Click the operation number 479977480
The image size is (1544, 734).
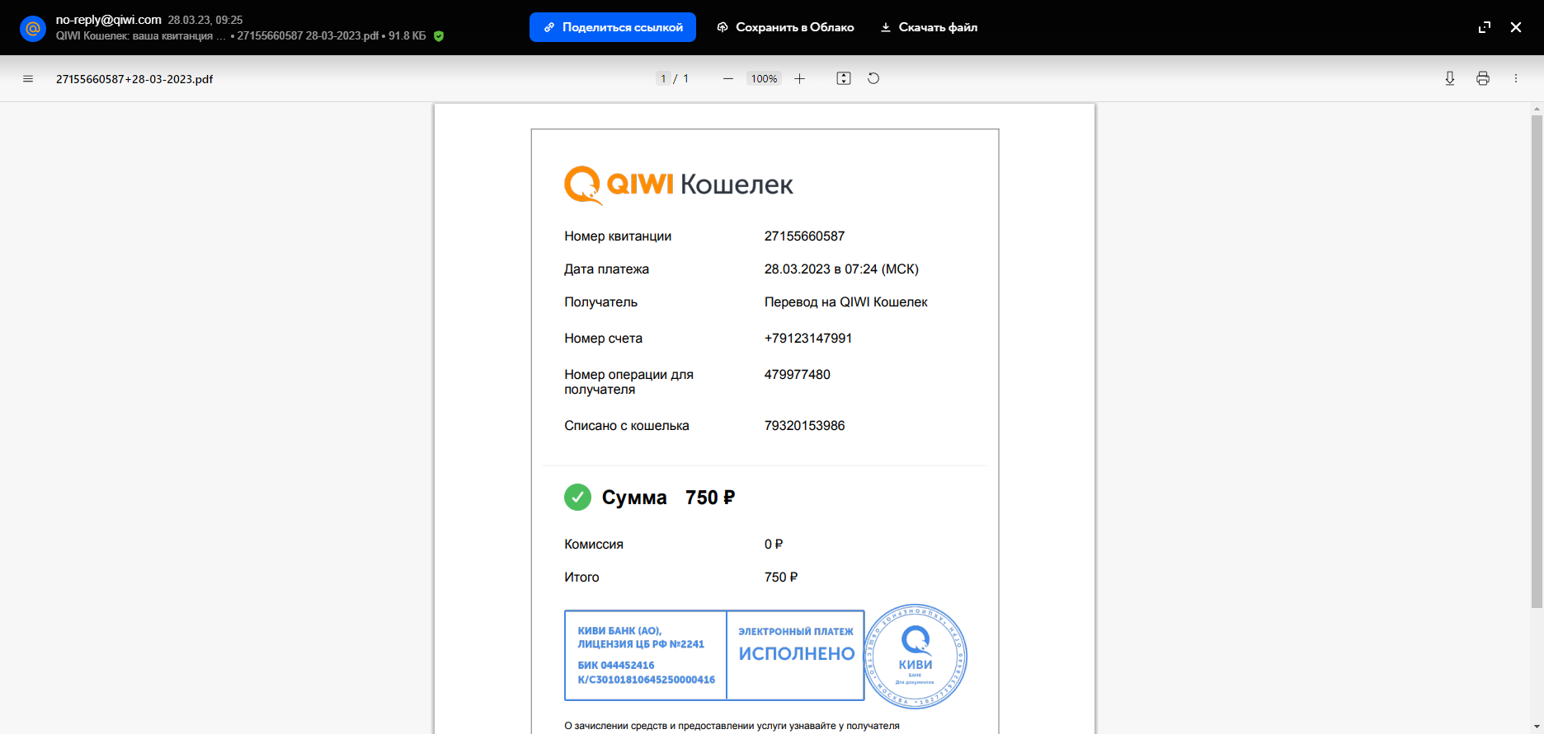point(798,375)
